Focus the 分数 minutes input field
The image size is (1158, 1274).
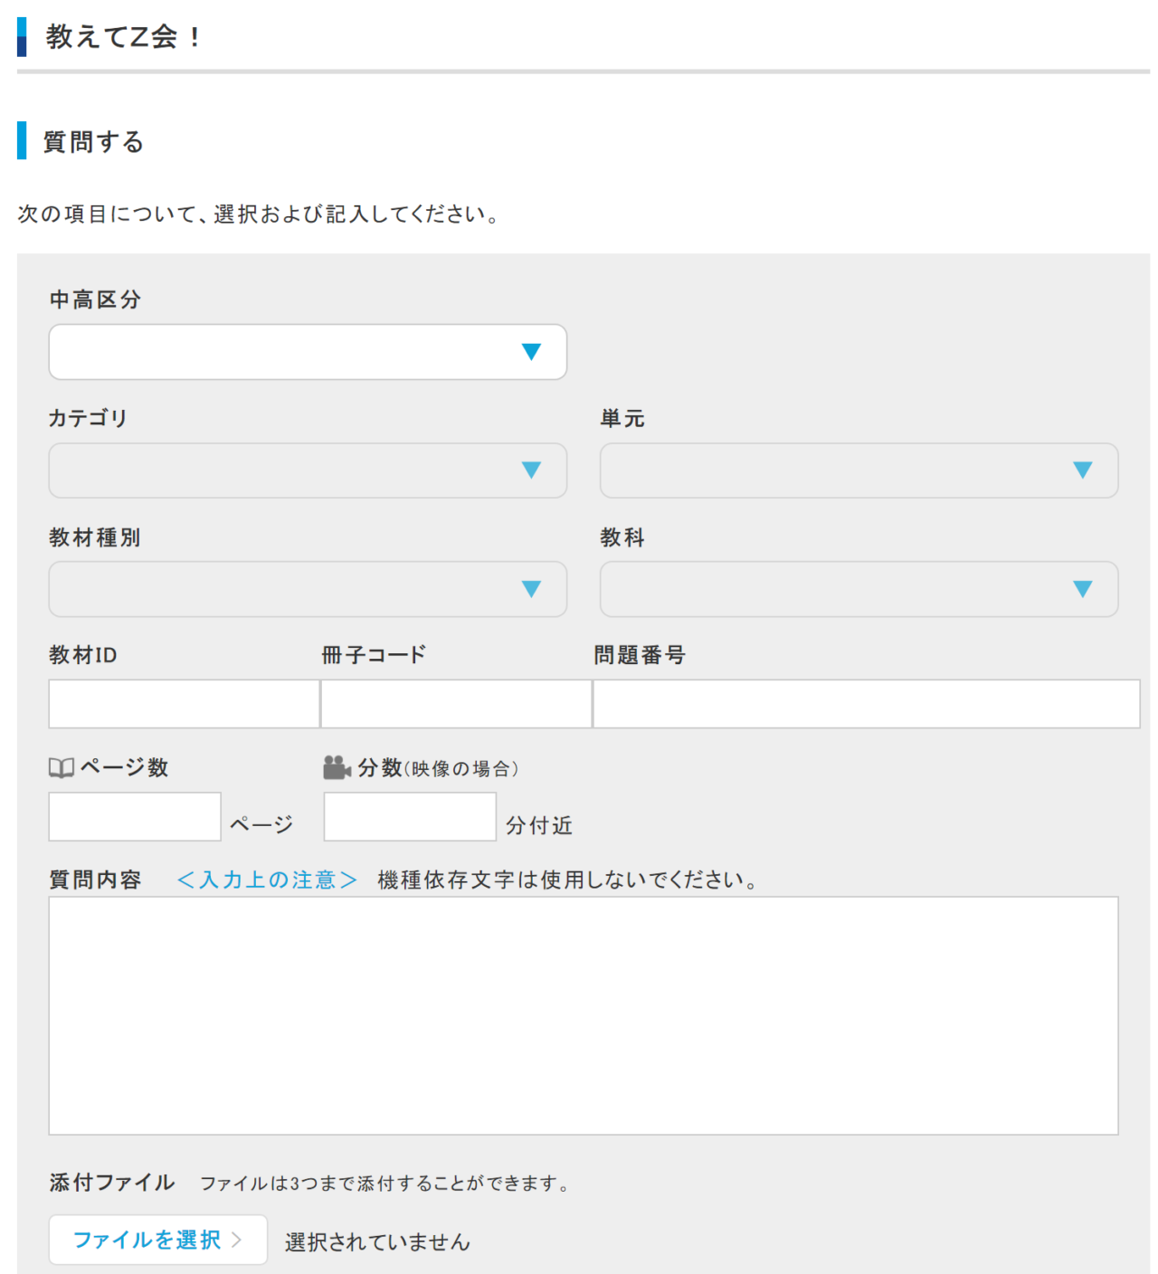coord(410,817)
